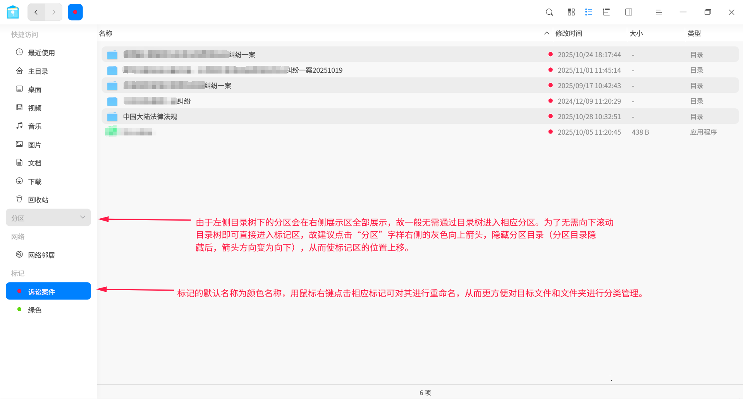Open 网络邻居 in sidebar
The image size is (743, 399).
tap(48, 255)
